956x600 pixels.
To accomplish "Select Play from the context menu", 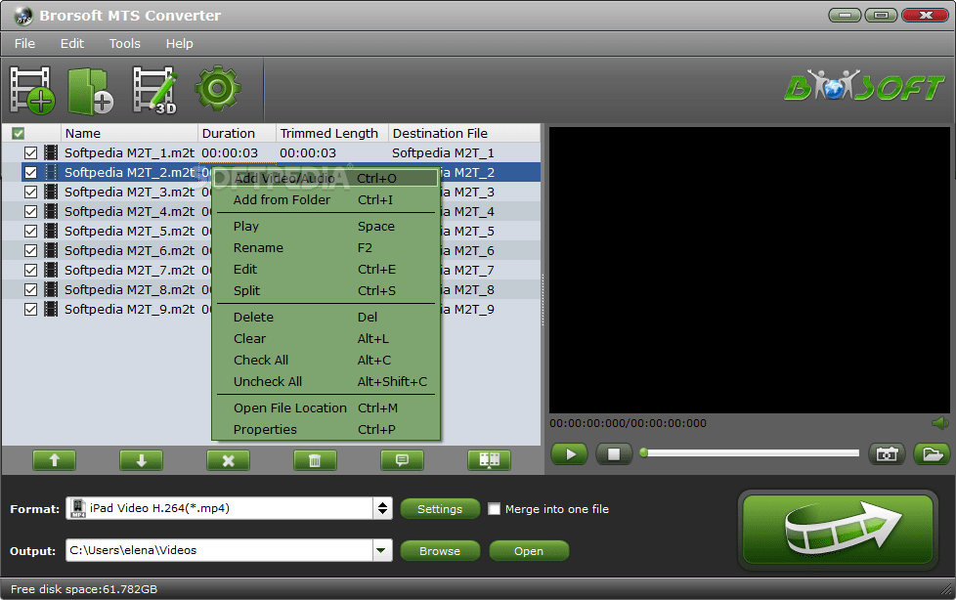I will click(326, 226).
